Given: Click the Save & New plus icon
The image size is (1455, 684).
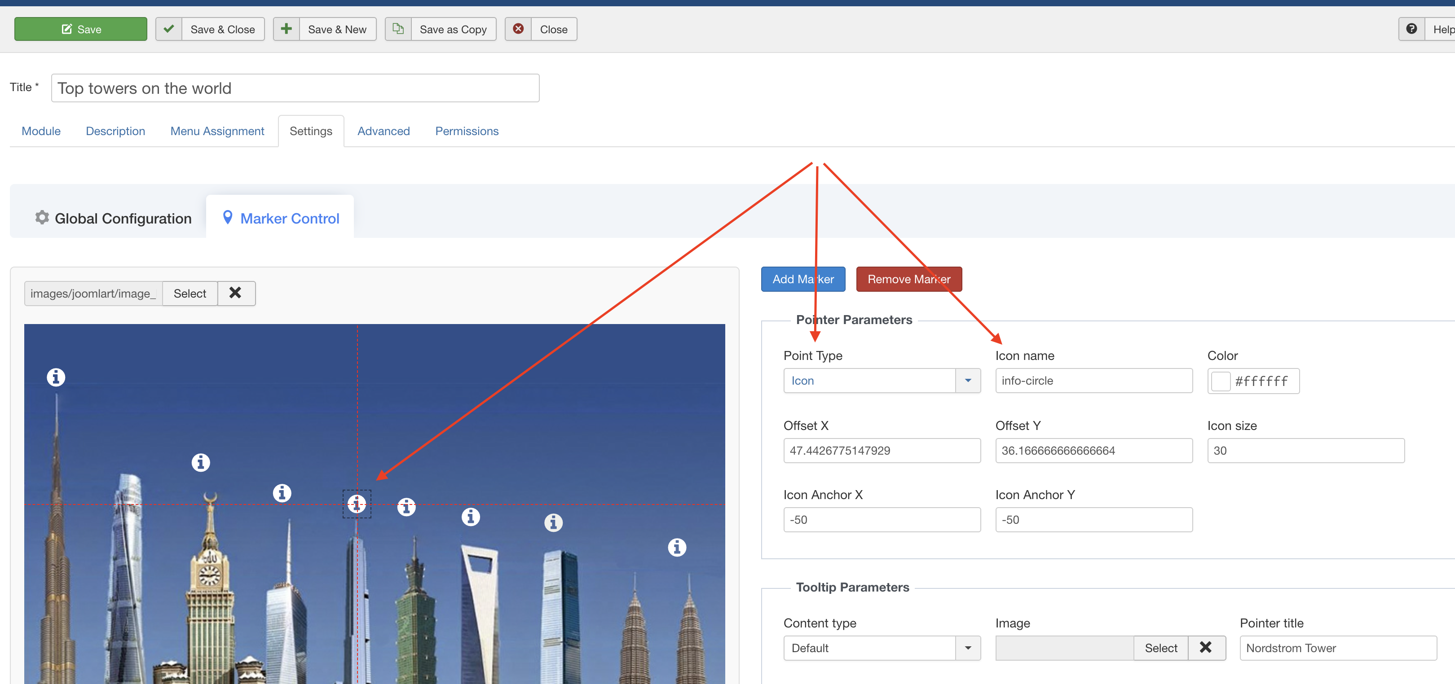Looking at the screenshot, I should tap(287, 29).
